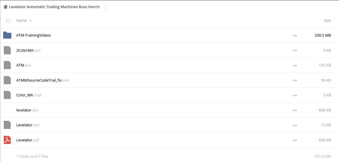Sort the file list by the Size column
This screenshot has height=162, width=339.
click(x=327, y=21)
